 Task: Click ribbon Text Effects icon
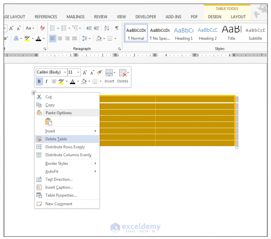click(x=16, y=38)
